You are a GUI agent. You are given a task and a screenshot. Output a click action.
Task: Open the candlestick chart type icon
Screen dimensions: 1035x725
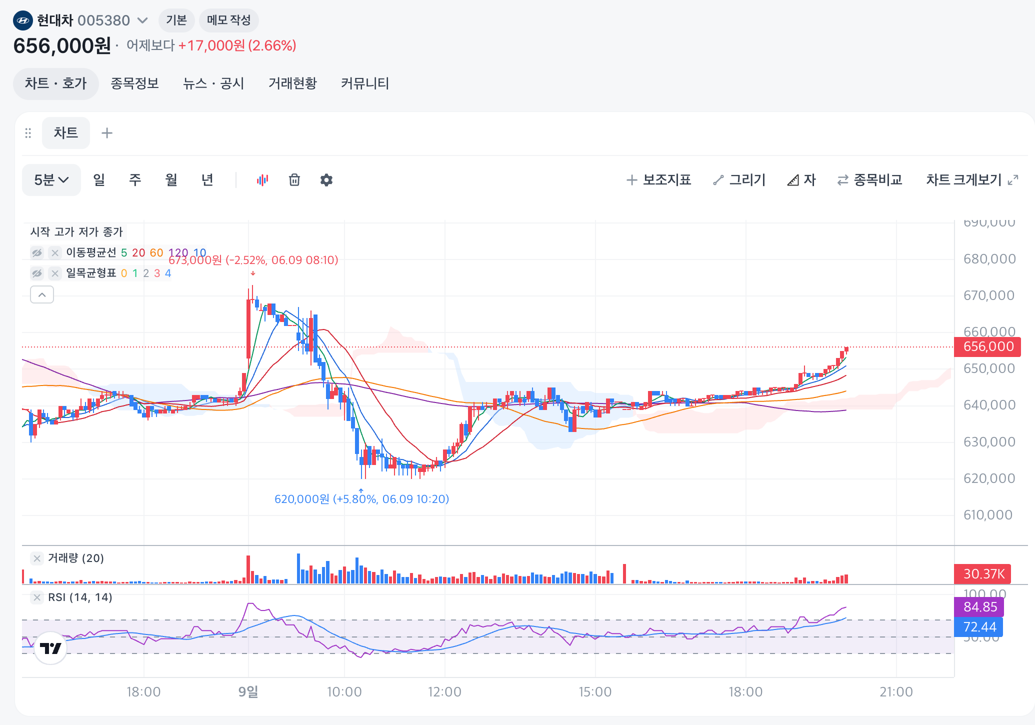262,180
